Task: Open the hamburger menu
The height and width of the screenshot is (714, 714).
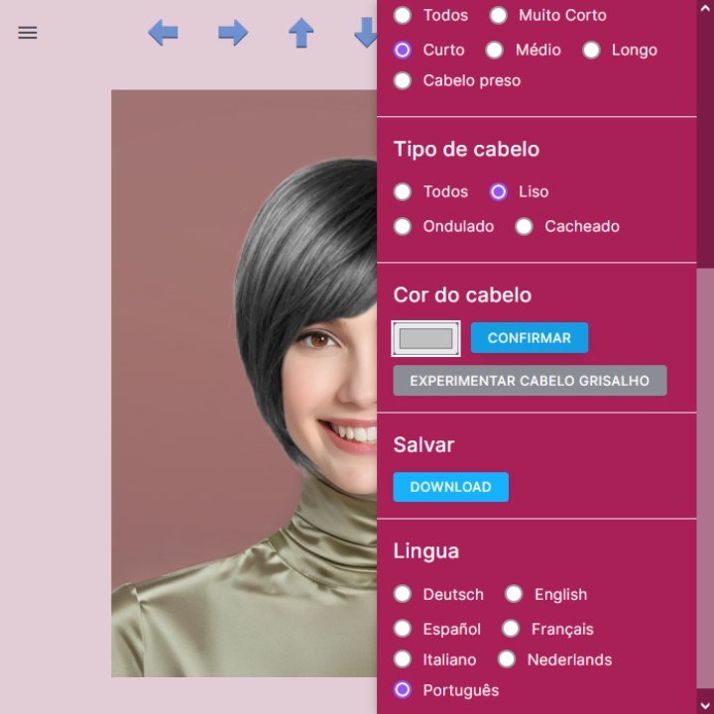Action: coord(28,33)
